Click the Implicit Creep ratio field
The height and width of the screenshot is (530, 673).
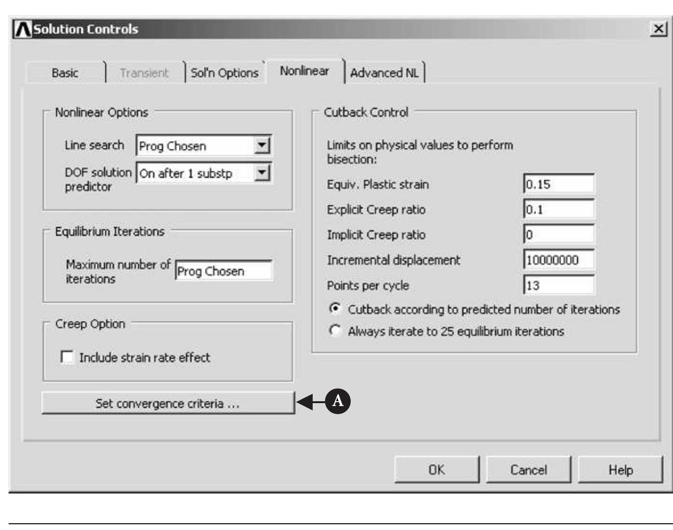[559, 235]
